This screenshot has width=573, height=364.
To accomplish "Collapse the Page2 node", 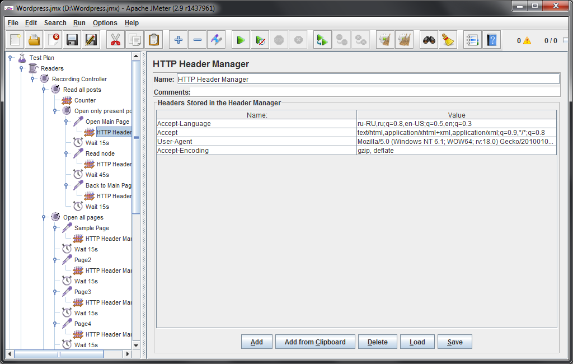I will coord(55,260).
